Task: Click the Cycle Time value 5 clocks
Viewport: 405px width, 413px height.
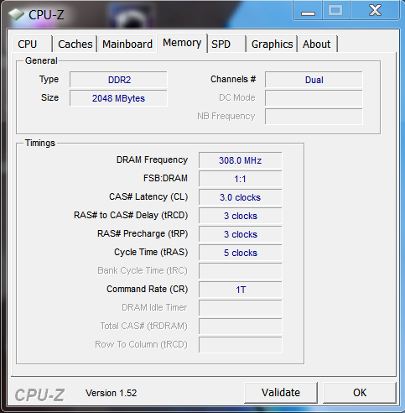Action: [241, 253]
